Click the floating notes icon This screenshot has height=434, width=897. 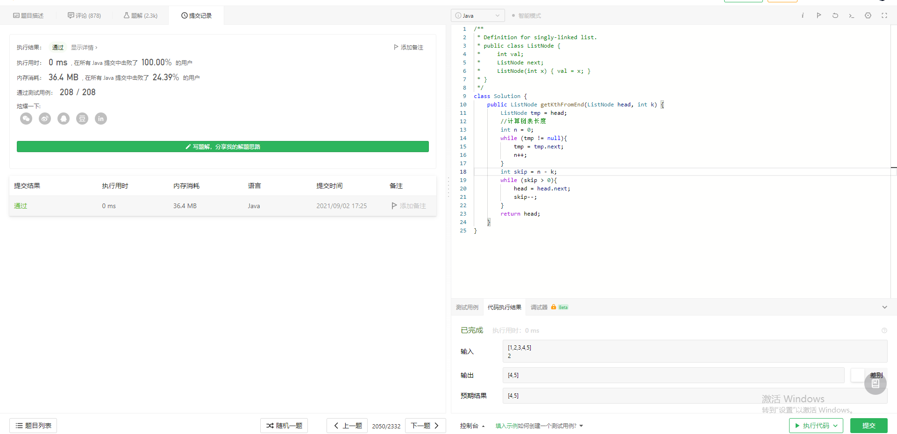[876, 384]
